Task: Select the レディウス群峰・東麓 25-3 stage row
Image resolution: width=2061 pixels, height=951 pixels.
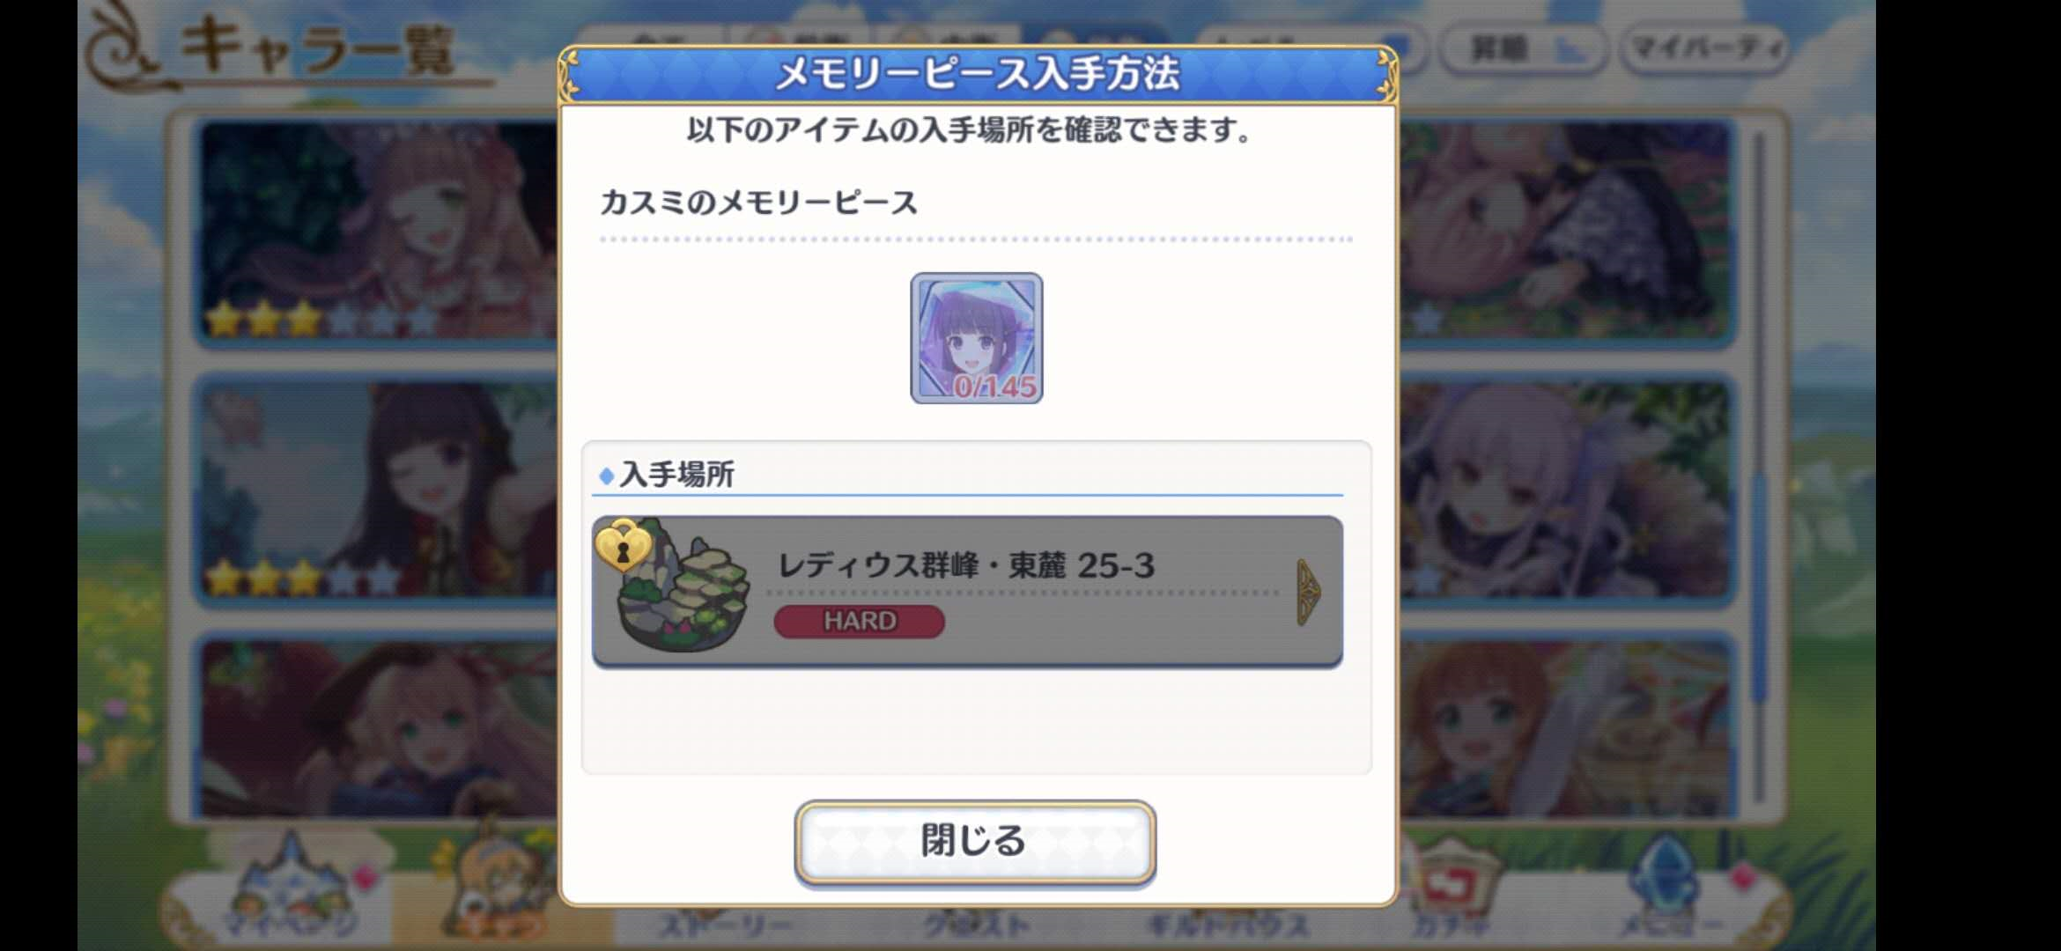Action: pos(967,591)
